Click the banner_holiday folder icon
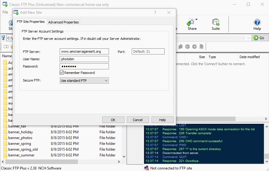 (5, 132)
